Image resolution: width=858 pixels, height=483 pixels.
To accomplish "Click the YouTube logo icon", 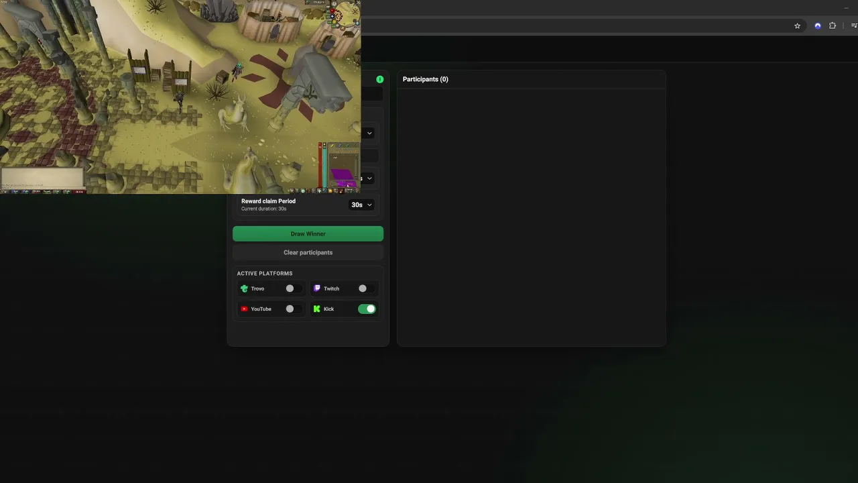I will click(244, 309).
